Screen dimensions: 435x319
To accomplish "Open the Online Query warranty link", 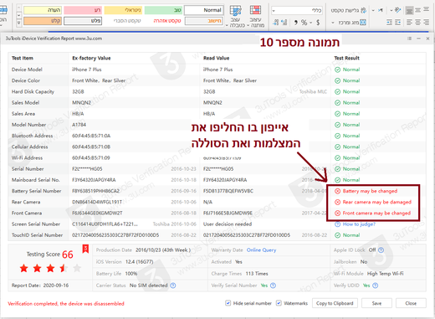I will pos(261,250).
